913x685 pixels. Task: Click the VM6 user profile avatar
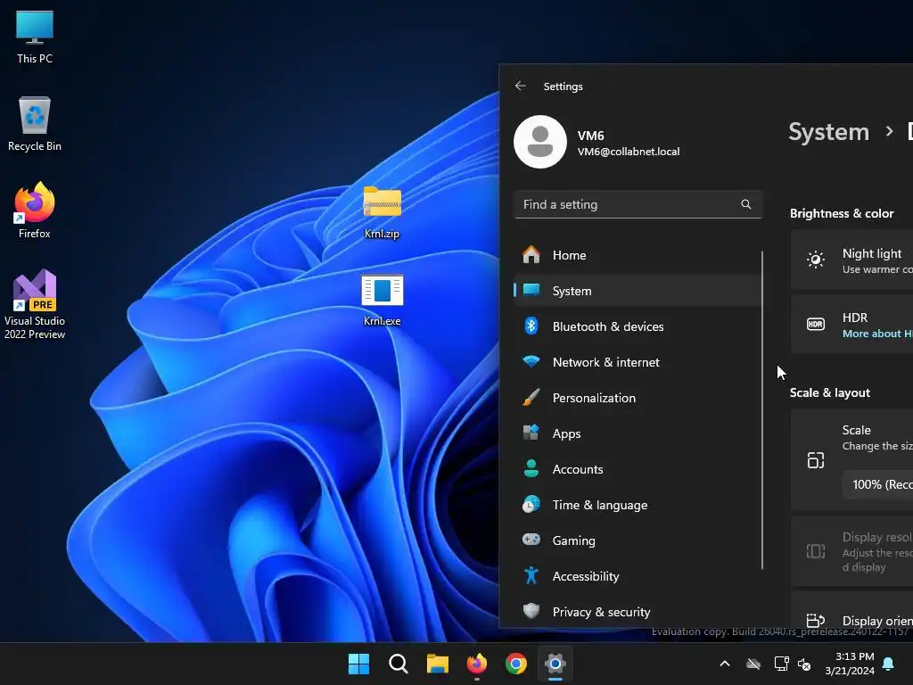[x=540, y=142]
